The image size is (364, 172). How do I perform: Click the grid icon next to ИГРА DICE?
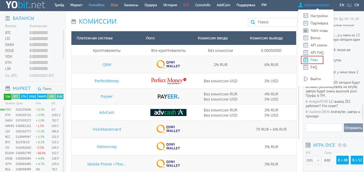[308, 145]
